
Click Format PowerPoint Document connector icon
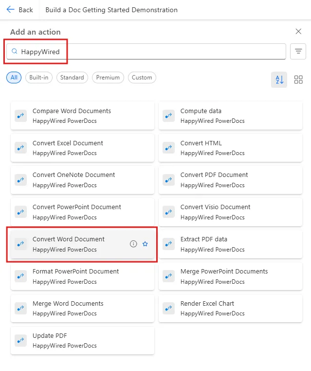20,276
